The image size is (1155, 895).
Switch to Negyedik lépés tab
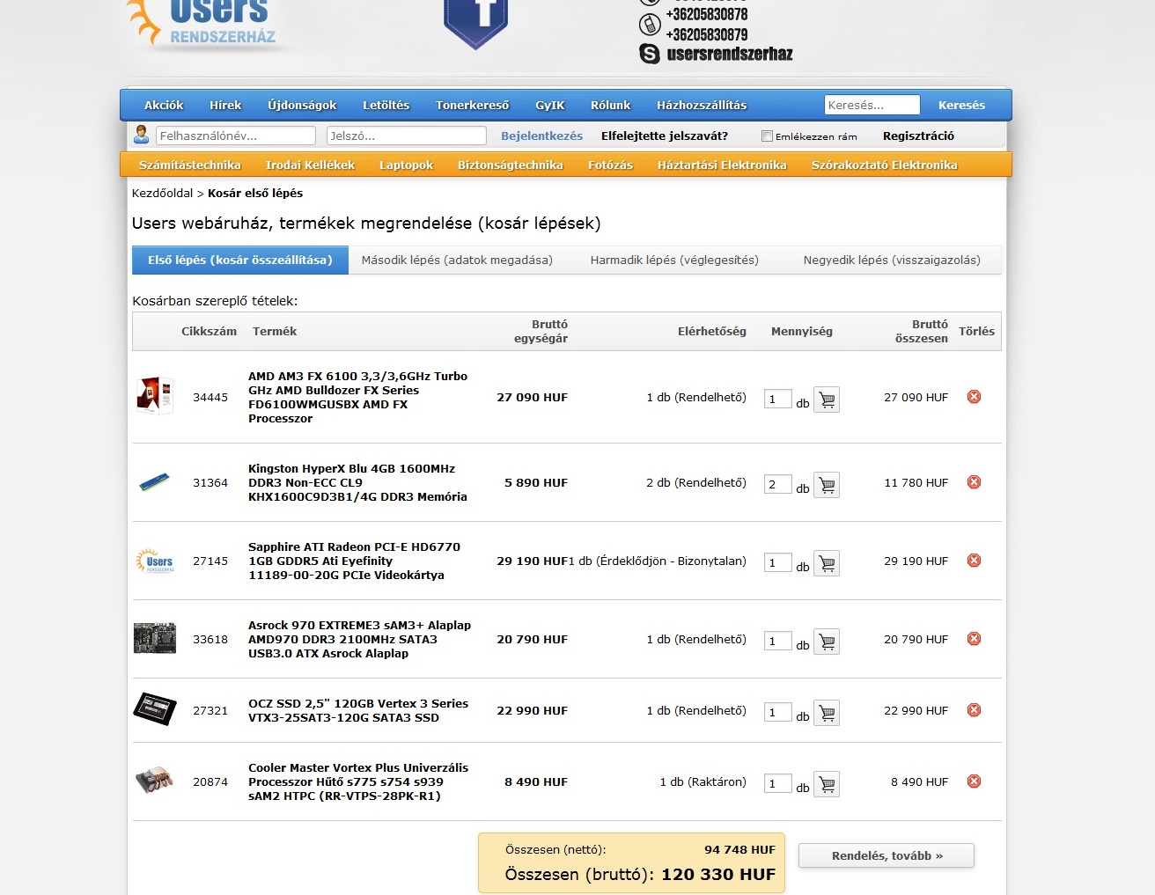coord(892,260)
